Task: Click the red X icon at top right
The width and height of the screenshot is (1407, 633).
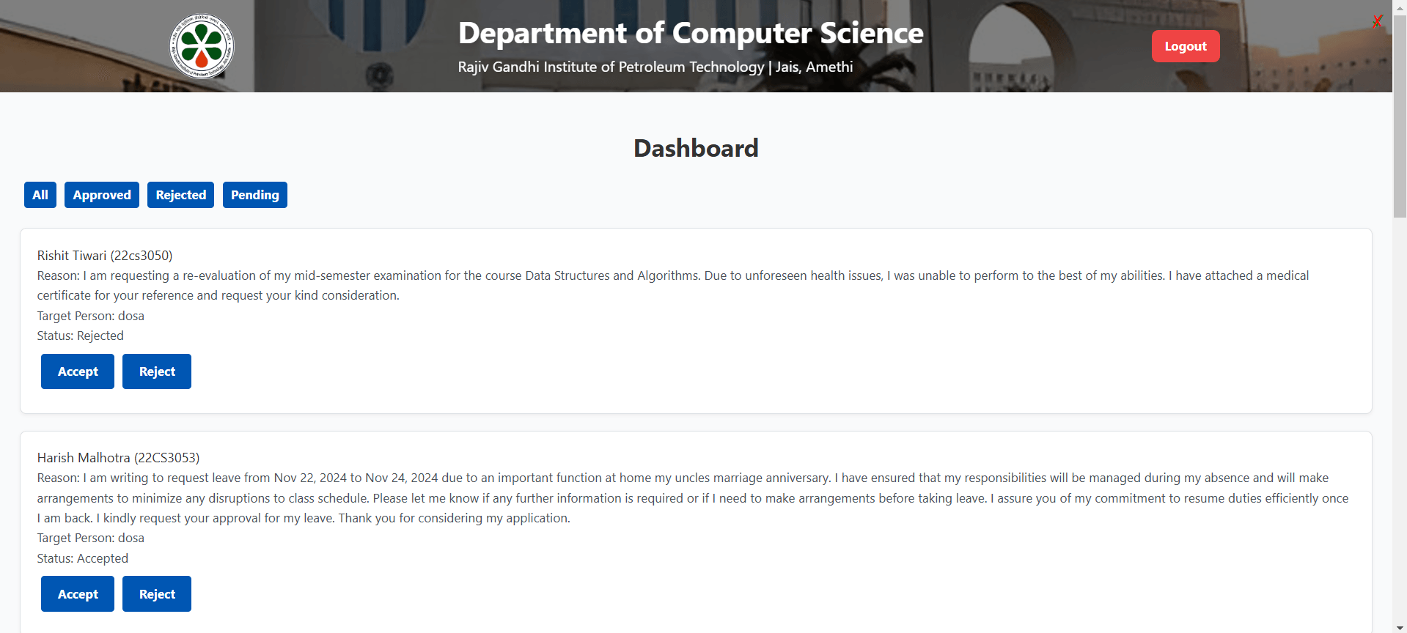Action: tap(1378, 21)
